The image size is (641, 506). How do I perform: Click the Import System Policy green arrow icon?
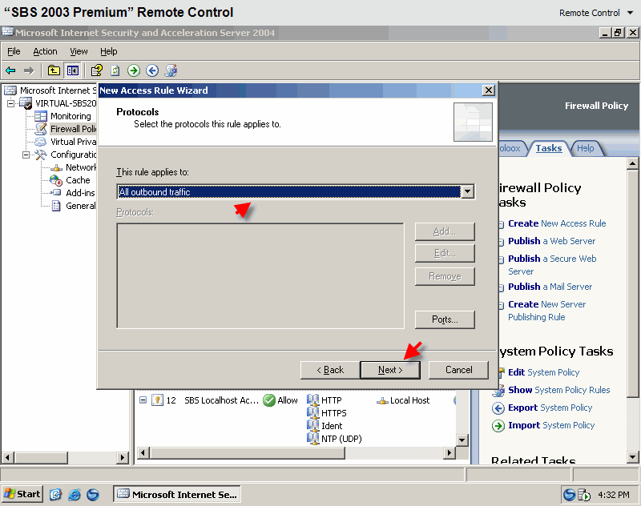pyautogui.click(x=498, y=426)
